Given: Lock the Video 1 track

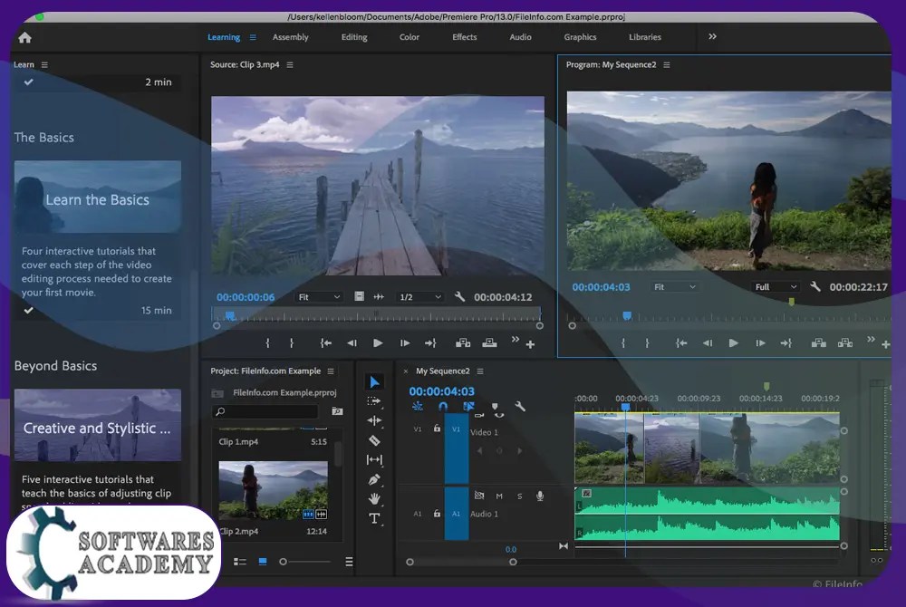Looking at the screenshot, I should click(437, 429).
